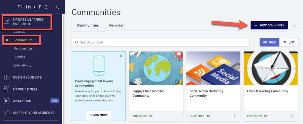Viewport: 303px width, 124px height.
Task: Open the search magnifier beside Thinkific logo
Action: click(x=57, y=7)
